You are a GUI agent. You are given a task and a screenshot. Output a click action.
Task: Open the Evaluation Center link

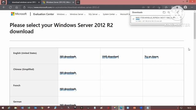(x=43, y=14)
